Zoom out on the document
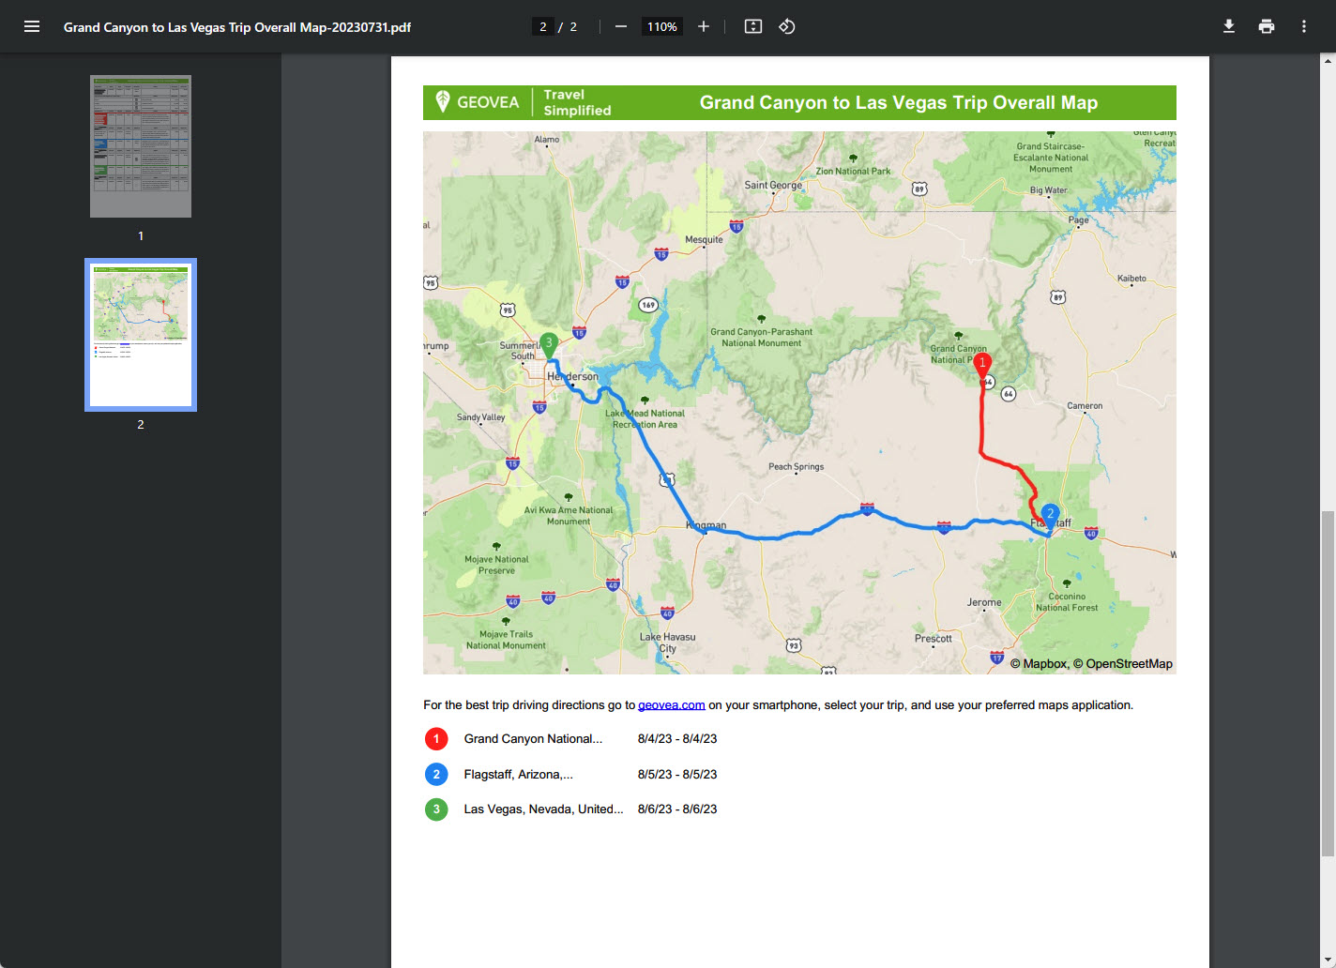1336x968 pixels. (x=620, y=26)
